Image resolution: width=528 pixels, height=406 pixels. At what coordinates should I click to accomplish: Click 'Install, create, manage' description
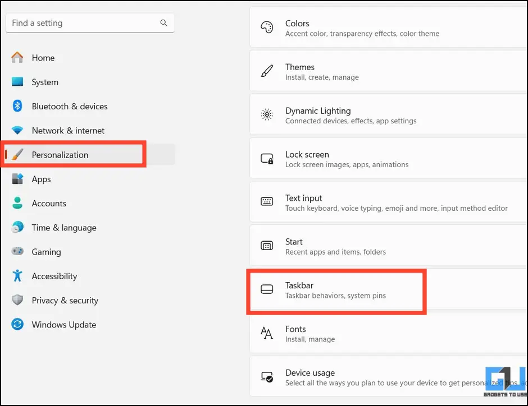(322, 77)
